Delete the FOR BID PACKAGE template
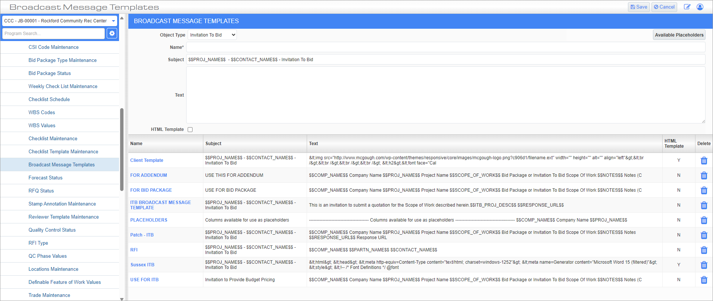 704,190
